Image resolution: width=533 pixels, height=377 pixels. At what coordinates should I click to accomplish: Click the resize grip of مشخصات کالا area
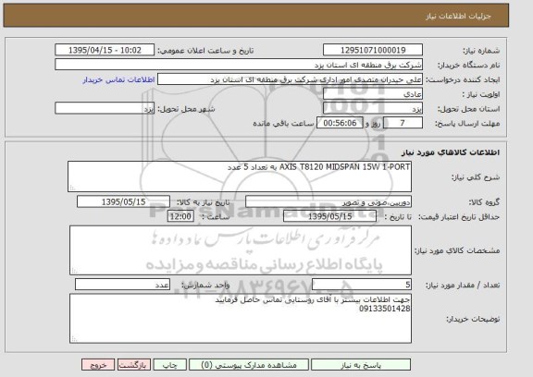pos(74,271)
